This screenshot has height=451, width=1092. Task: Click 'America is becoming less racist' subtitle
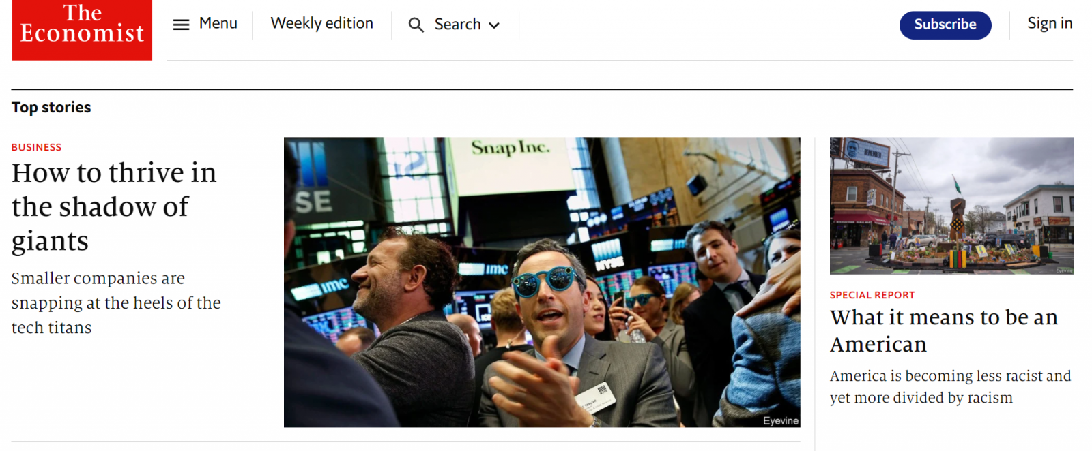point(950,387)
